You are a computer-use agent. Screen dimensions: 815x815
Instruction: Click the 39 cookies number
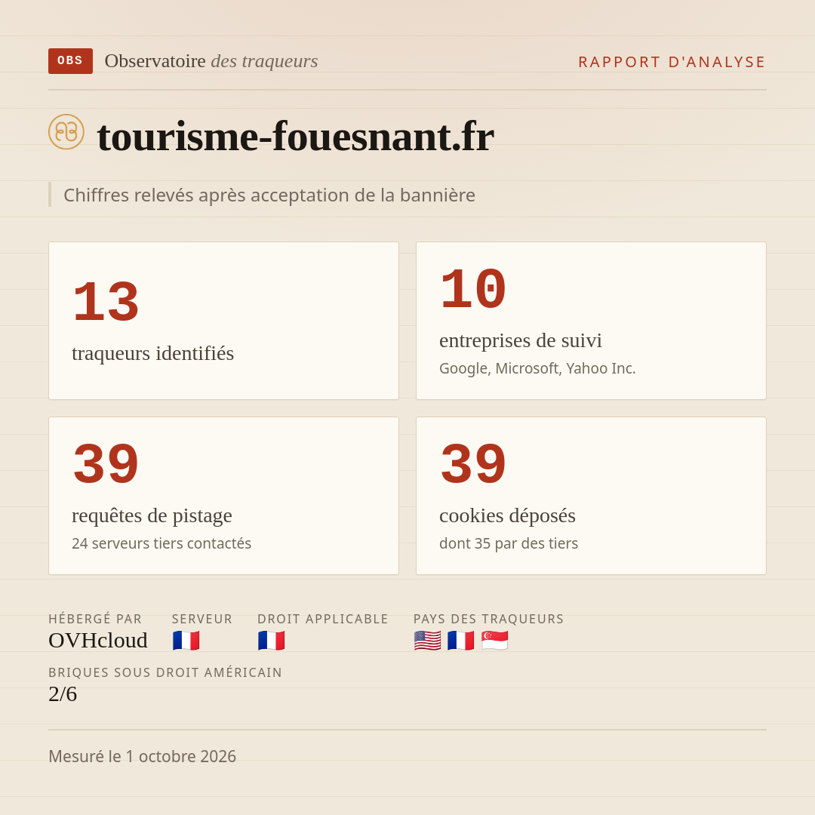[x=473, y=464]
